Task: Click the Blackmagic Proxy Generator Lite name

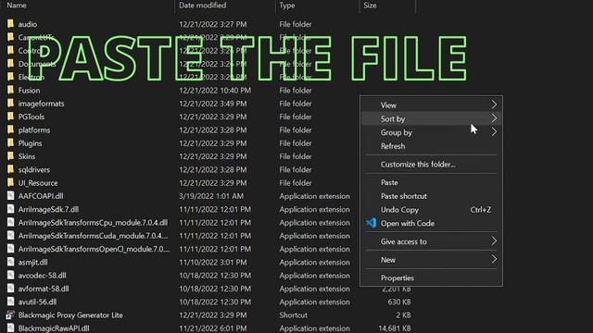Action: 70,314
